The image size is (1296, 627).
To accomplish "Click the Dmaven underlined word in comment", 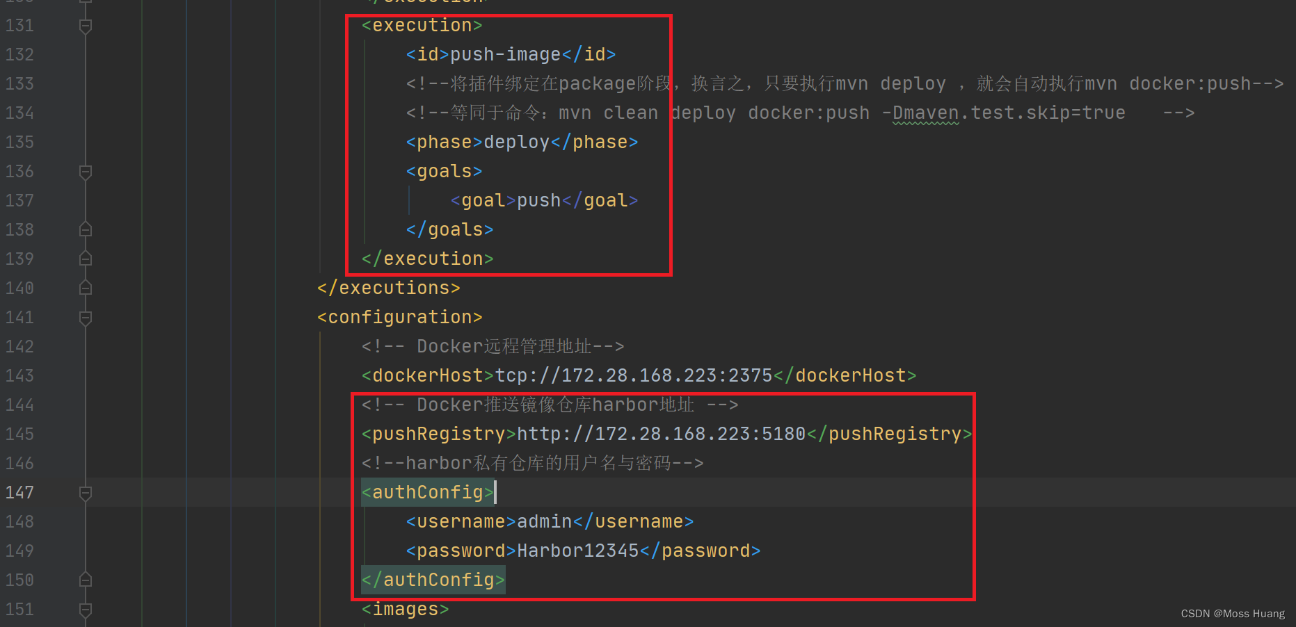I will pos(926,113).
